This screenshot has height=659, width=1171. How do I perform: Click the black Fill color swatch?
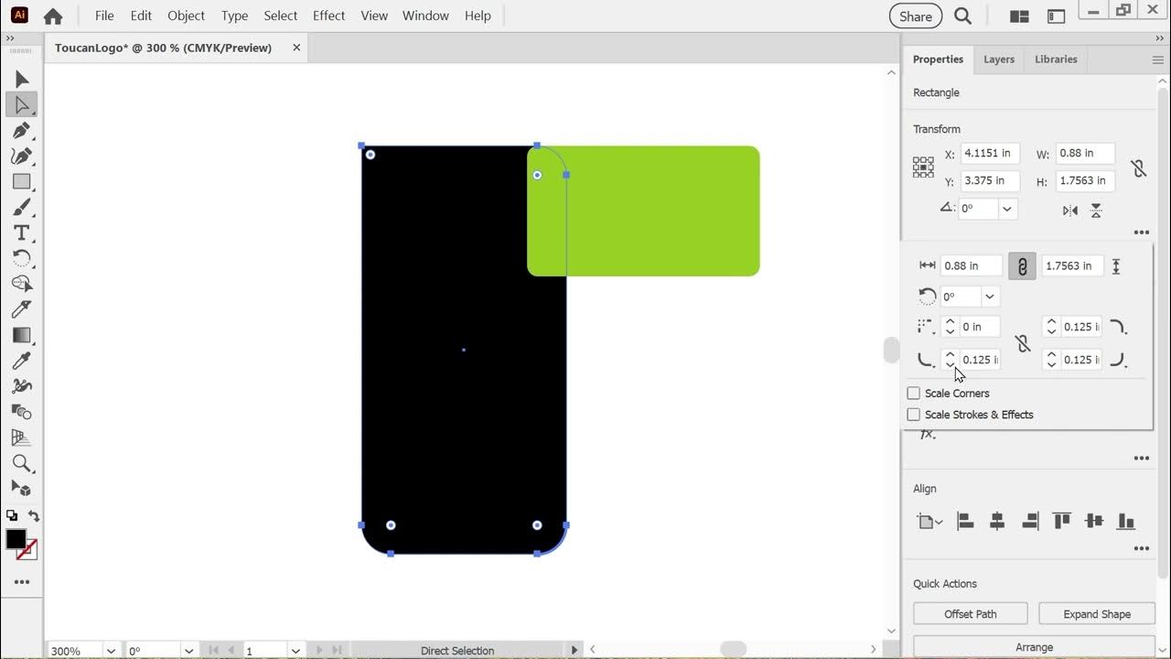(x=16, y=539)
